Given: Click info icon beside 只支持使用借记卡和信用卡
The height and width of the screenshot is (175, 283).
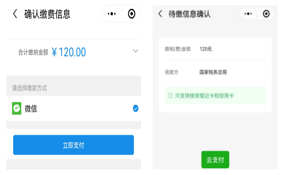Looking at the screenshot, I should 170,96.
